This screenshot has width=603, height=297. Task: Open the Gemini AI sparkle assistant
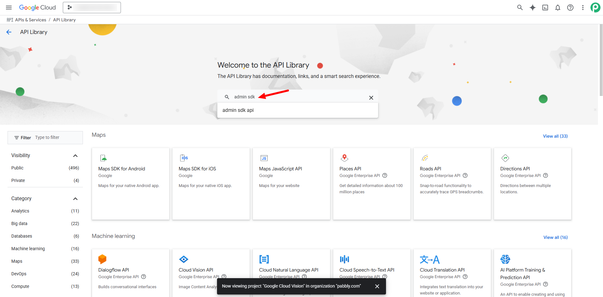(x=532, y=8)
